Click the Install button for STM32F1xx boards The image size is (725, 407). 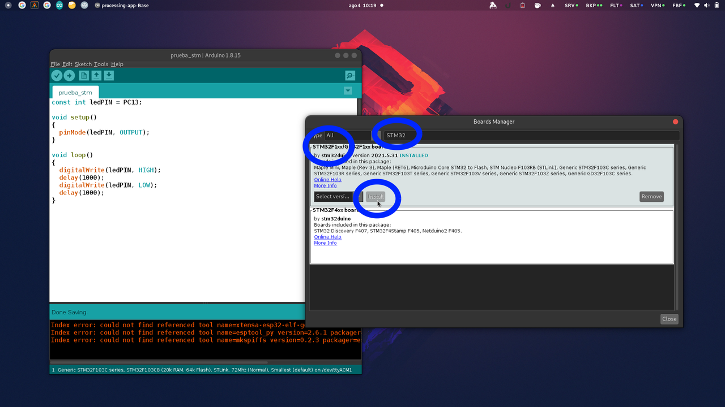375,196
